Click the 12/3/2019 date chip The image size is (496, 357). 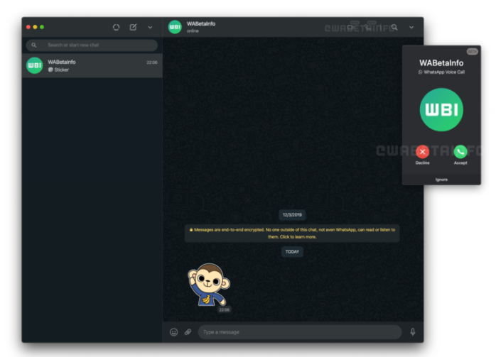point(292,215)
